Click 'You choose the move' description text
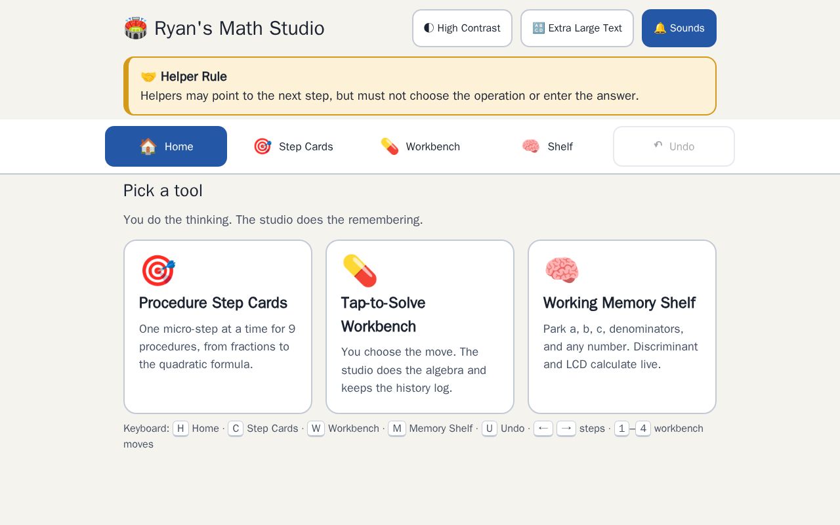Viewport: 840px width, 525px height. [x=414, y=370]
